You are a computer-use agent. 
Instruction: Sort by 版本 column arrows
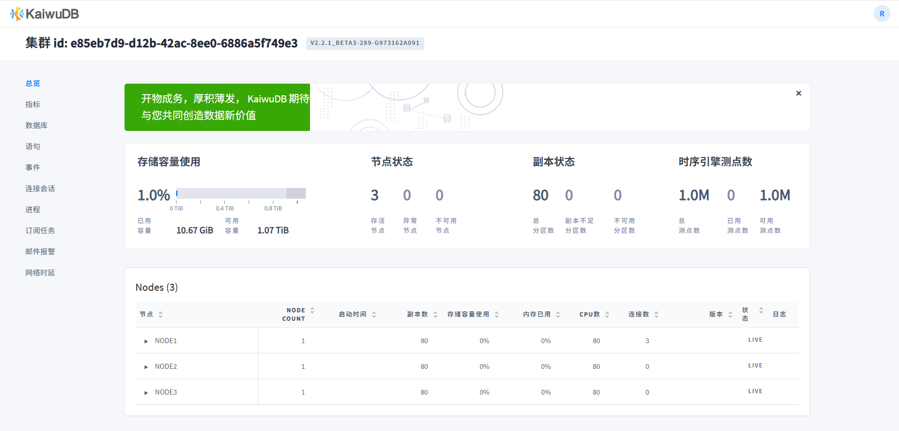pyautogui.click(x=730, y=315)
